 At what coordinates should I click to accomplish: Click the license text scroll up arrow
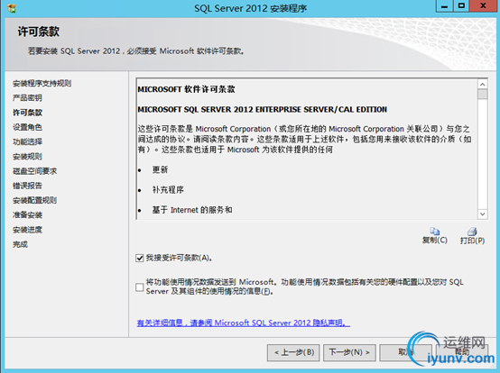(x=483, y=85)
